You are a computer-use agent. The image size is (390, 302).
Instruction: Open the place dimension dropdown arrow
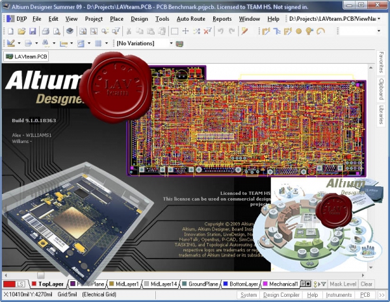click(x=71, y=44)
